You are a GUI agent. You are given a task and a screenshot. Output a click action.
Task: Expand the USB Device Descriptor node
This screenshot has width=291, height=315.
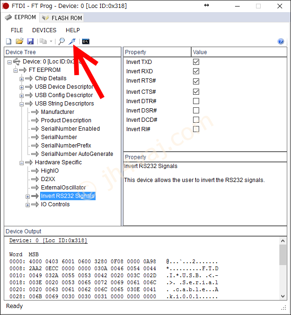21,87
